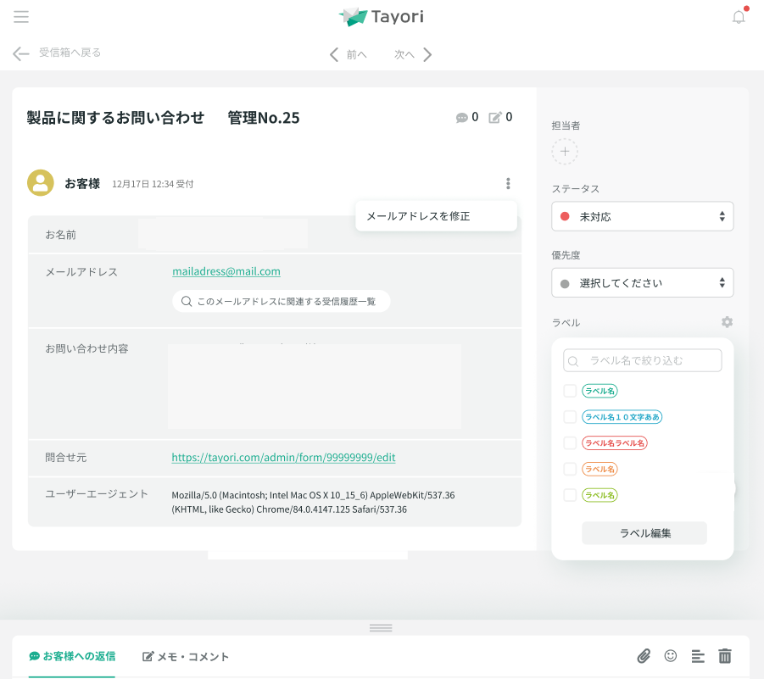
Task: Add an assignee with the plus button
Action: coord(565,152)
